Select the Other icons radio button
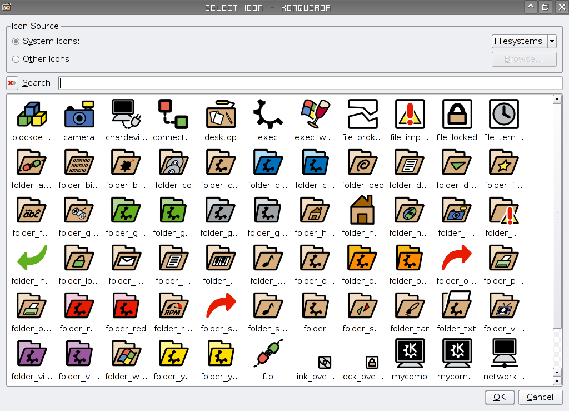This screenshot has width=569, height=411. (16, 59)
